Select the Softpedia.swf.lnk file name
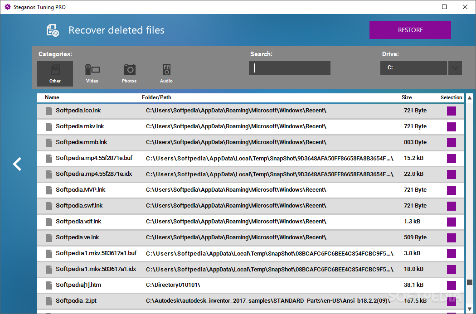Image resolution: width=476 pixels, height=314 pixels. [x=79, y=205]
